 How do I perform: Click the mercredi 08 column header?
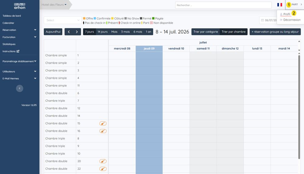(x=122, y=48)
